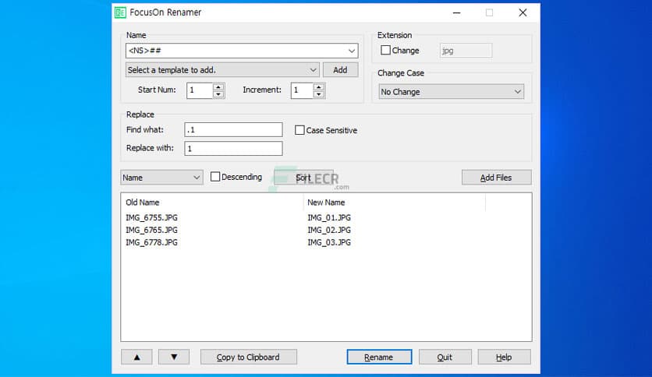Click the extension text field showing jpg
The height and width of the screenshot is (377, 652).
(466, 51)
